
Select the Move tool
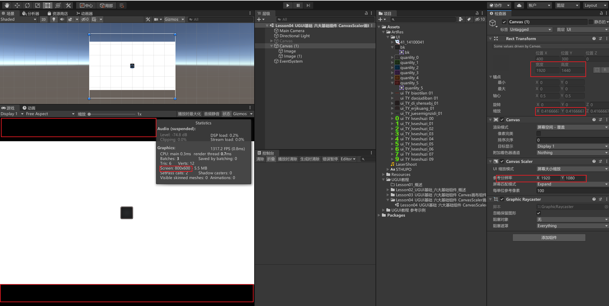pyautogui.click(x=17, y=5)
